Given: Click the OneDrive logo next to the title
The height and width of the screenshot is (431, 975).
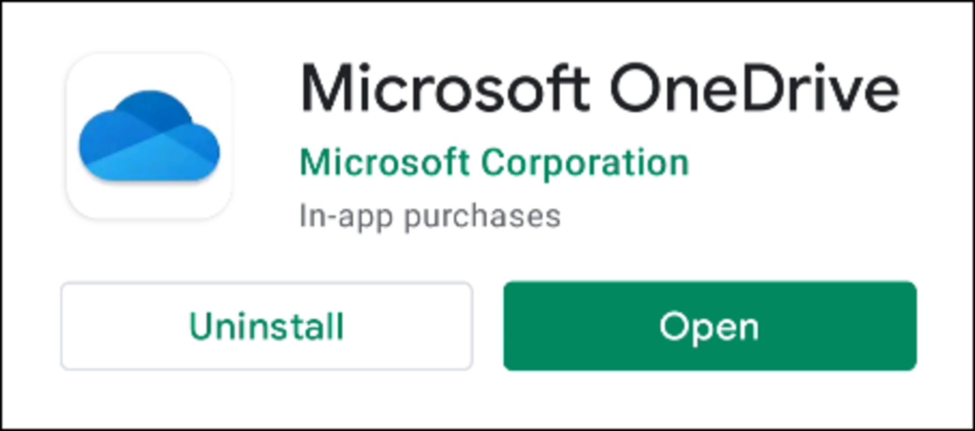Looking at the screenshot, I should [x=149, y=136].
